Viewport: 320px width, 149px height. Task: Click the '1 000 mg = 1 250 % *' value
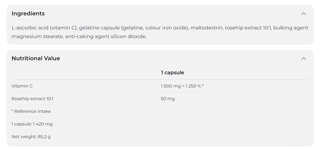click(182, 86)
